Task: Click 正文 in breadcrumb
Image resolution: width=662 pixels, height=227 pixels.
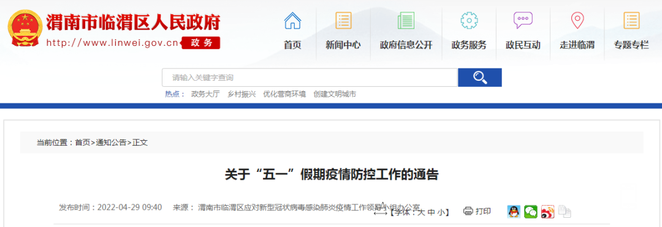Action: click(x=140, y=143)
